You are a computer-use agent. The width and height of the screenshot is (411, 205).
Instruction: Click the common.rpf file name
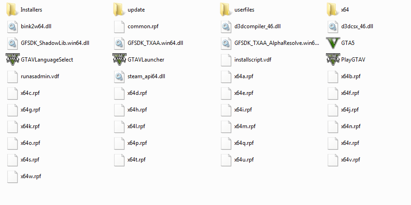143,26
